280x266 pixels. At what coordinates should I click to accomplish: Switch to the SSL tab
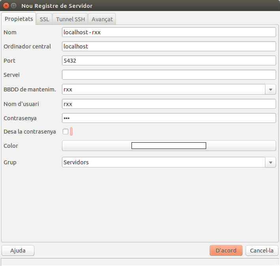[44, 19]
